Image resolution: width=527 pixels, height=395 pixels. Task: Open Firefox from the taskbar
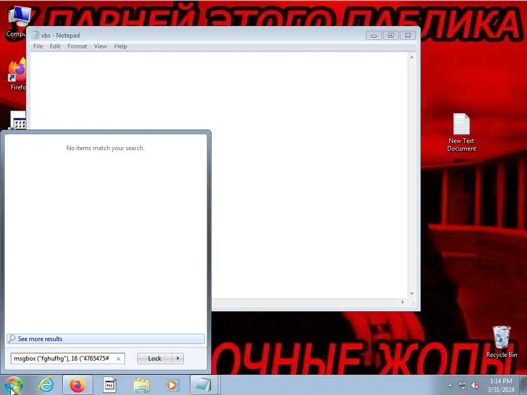coord(78,385)
